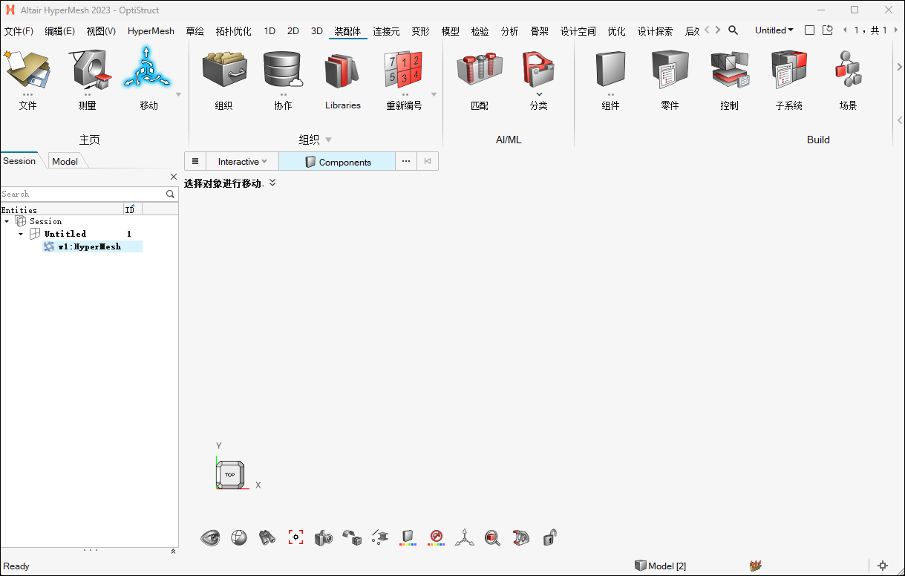The width and height of the screenshot is (905, 576).
Task: Open the 控制 (Control) Build icon
Action: point(729,70)
